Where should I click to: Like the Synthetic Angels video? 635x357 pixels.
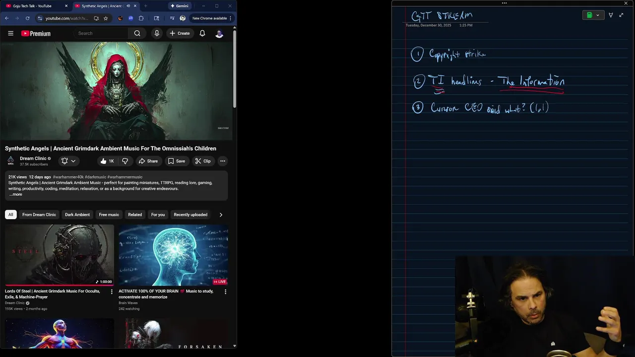point(107,161)
